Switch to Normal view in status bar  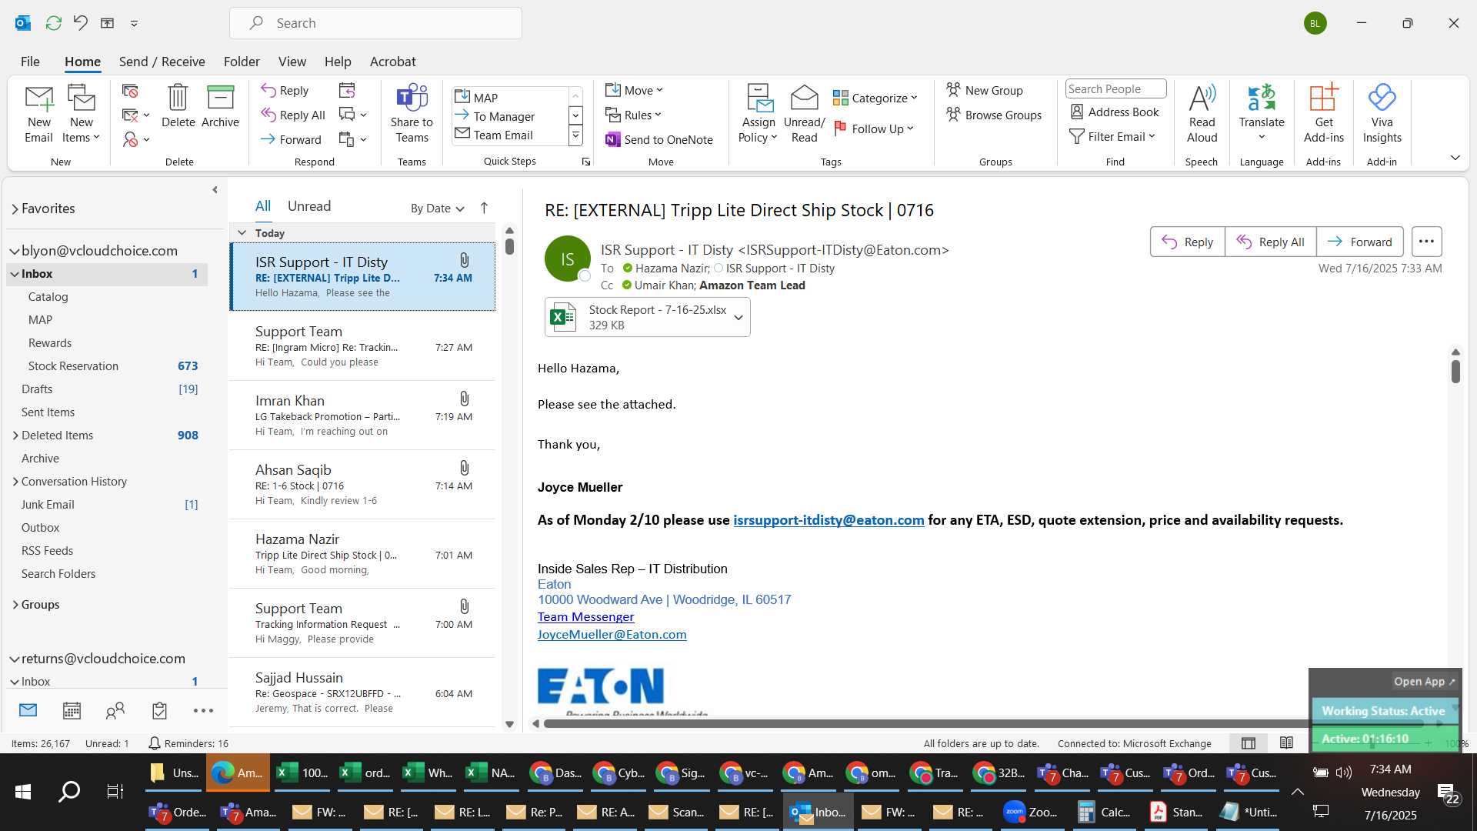1249,743
